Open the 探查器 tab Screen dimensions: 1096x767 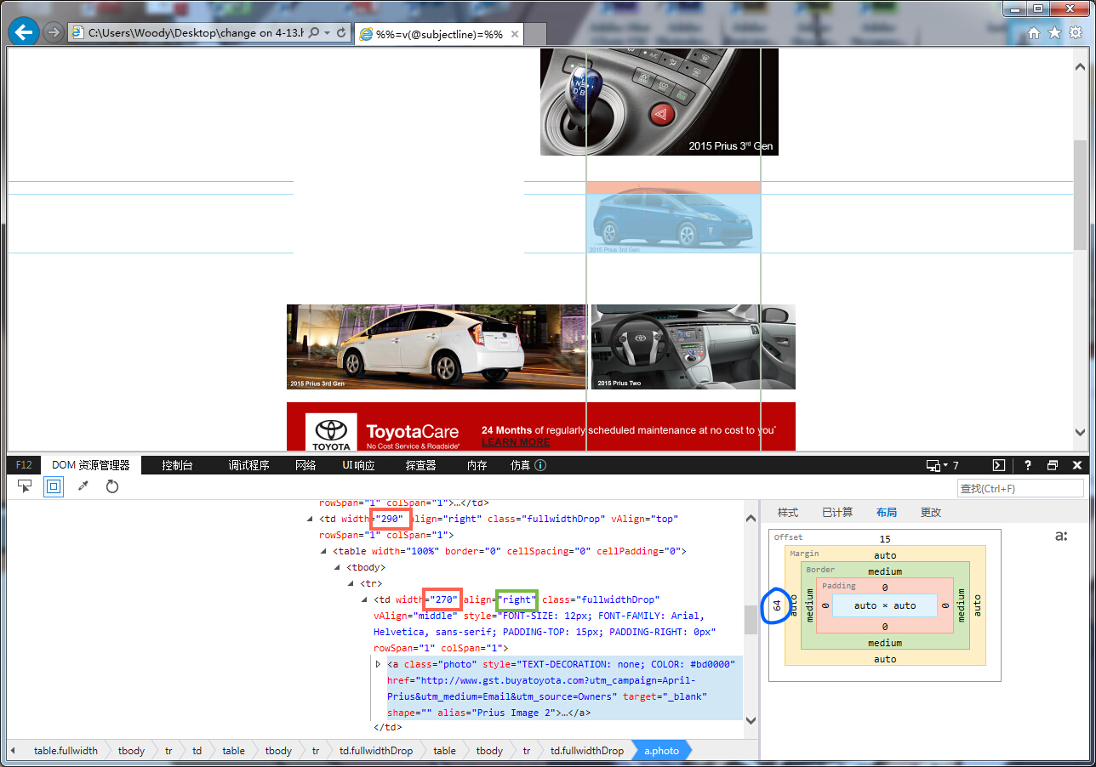420,465
